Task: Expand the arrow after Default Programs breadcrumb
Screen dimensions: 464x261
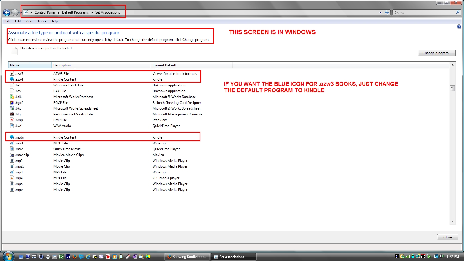Action: [x=92, y=12]
